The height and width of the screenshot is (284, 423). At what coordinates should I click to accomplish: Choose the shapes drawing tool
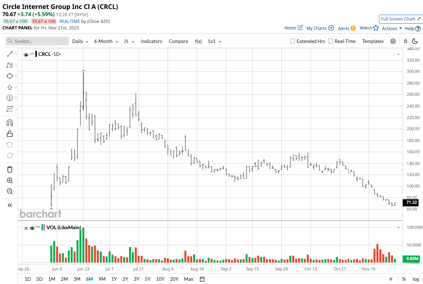10,76
